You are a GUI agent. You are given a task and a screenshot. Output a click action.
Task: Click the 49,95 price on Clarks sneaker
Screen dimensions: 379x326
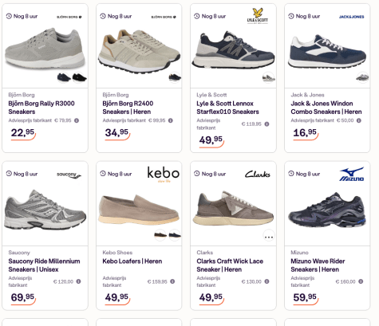click(211, 297)
